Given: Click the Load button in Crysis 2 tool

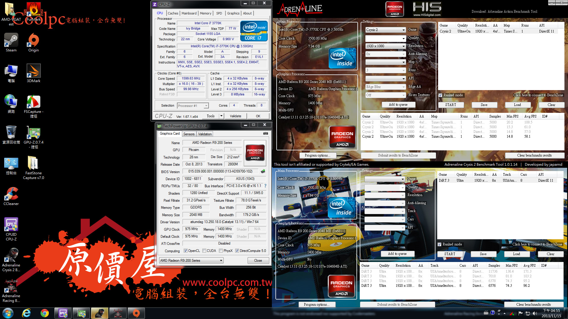Looking at the screenshot, I should click(x=517, y=105).
